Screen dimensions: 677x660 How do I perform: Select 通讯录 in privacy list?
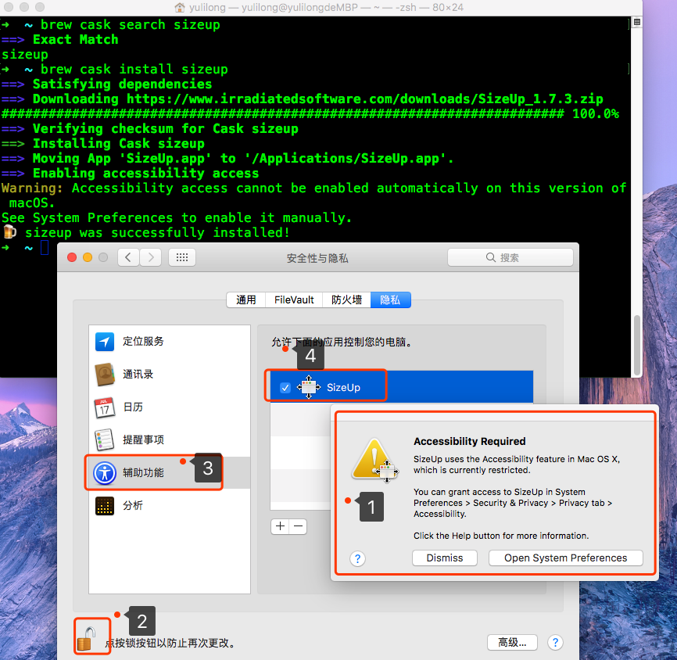pos(169,374)
